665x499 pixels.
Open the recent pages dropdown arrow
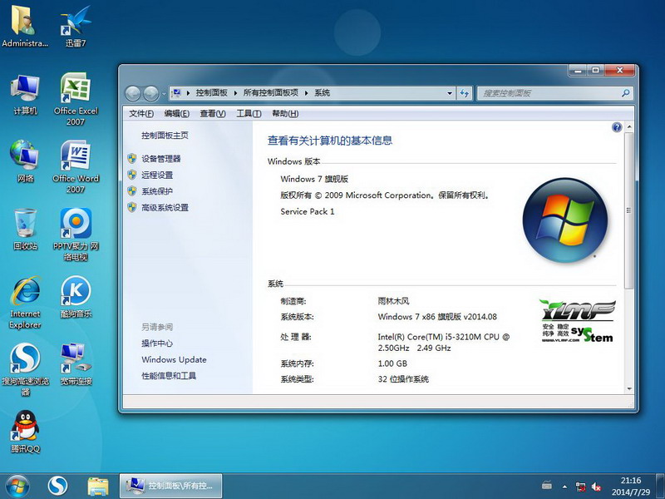164,93
